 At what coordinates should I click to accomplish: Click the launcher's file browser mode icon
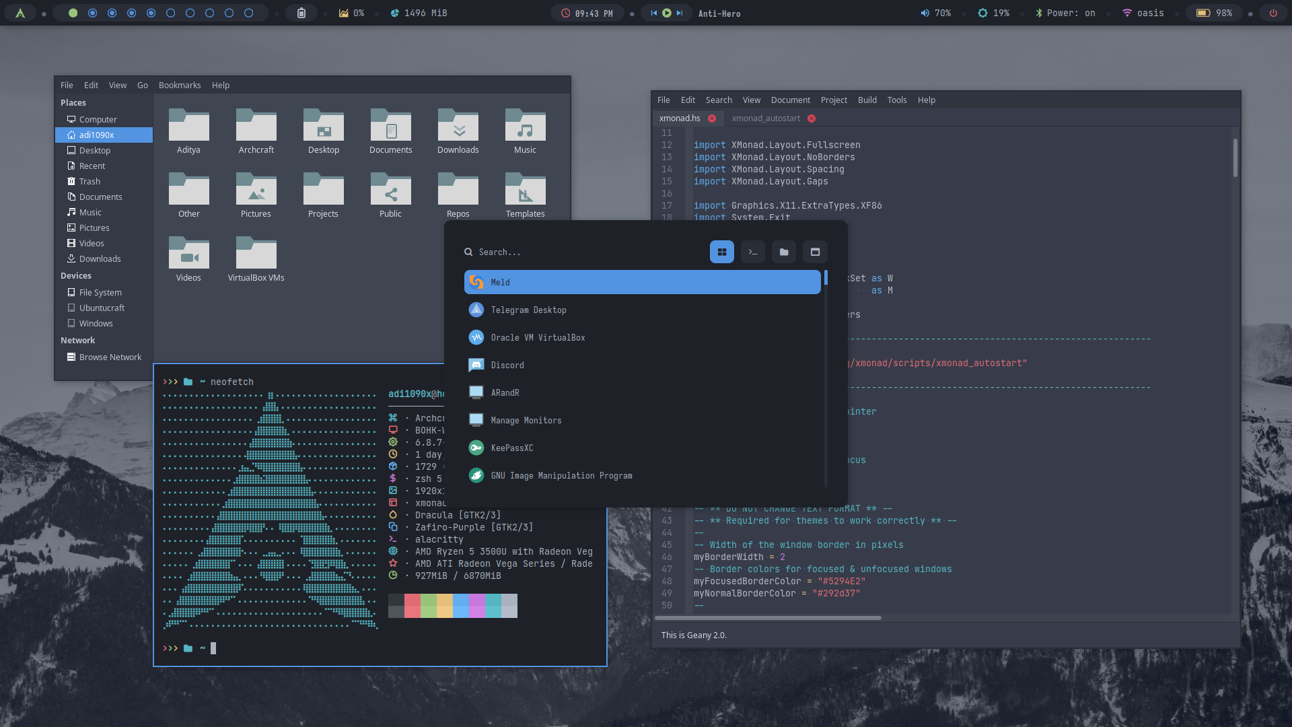tap(783, 252)
